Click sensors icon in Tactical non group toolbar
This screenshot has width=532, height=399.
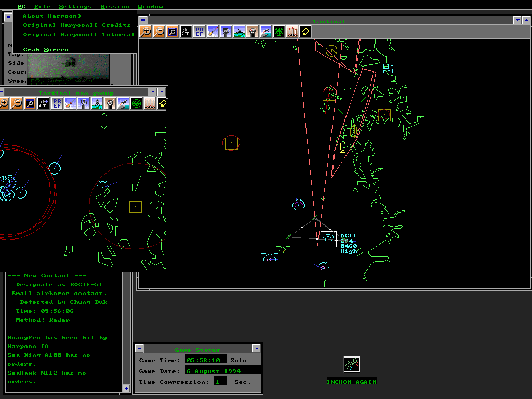pyautogui.click(x=84, y=103)
